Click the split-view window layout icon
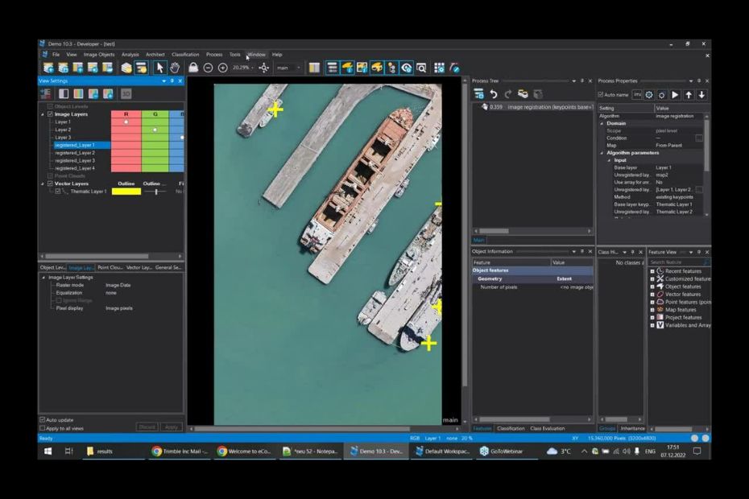The image size is (749, 499). tap(314, 68)
